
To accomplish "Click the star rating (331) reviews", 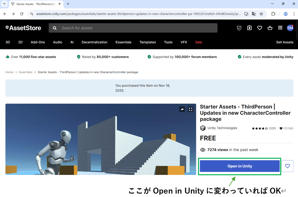I will [x=264, y=129].
